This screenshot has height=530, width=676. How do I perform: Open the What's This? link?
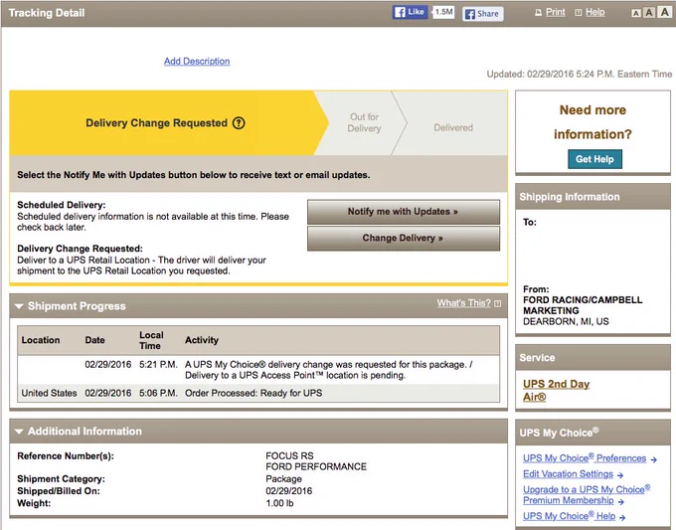pyautogui.click(x=464, y=303)
